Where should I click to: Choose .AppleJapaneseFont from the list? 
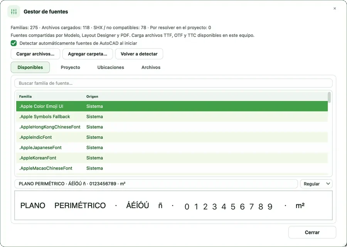point(172,148)
